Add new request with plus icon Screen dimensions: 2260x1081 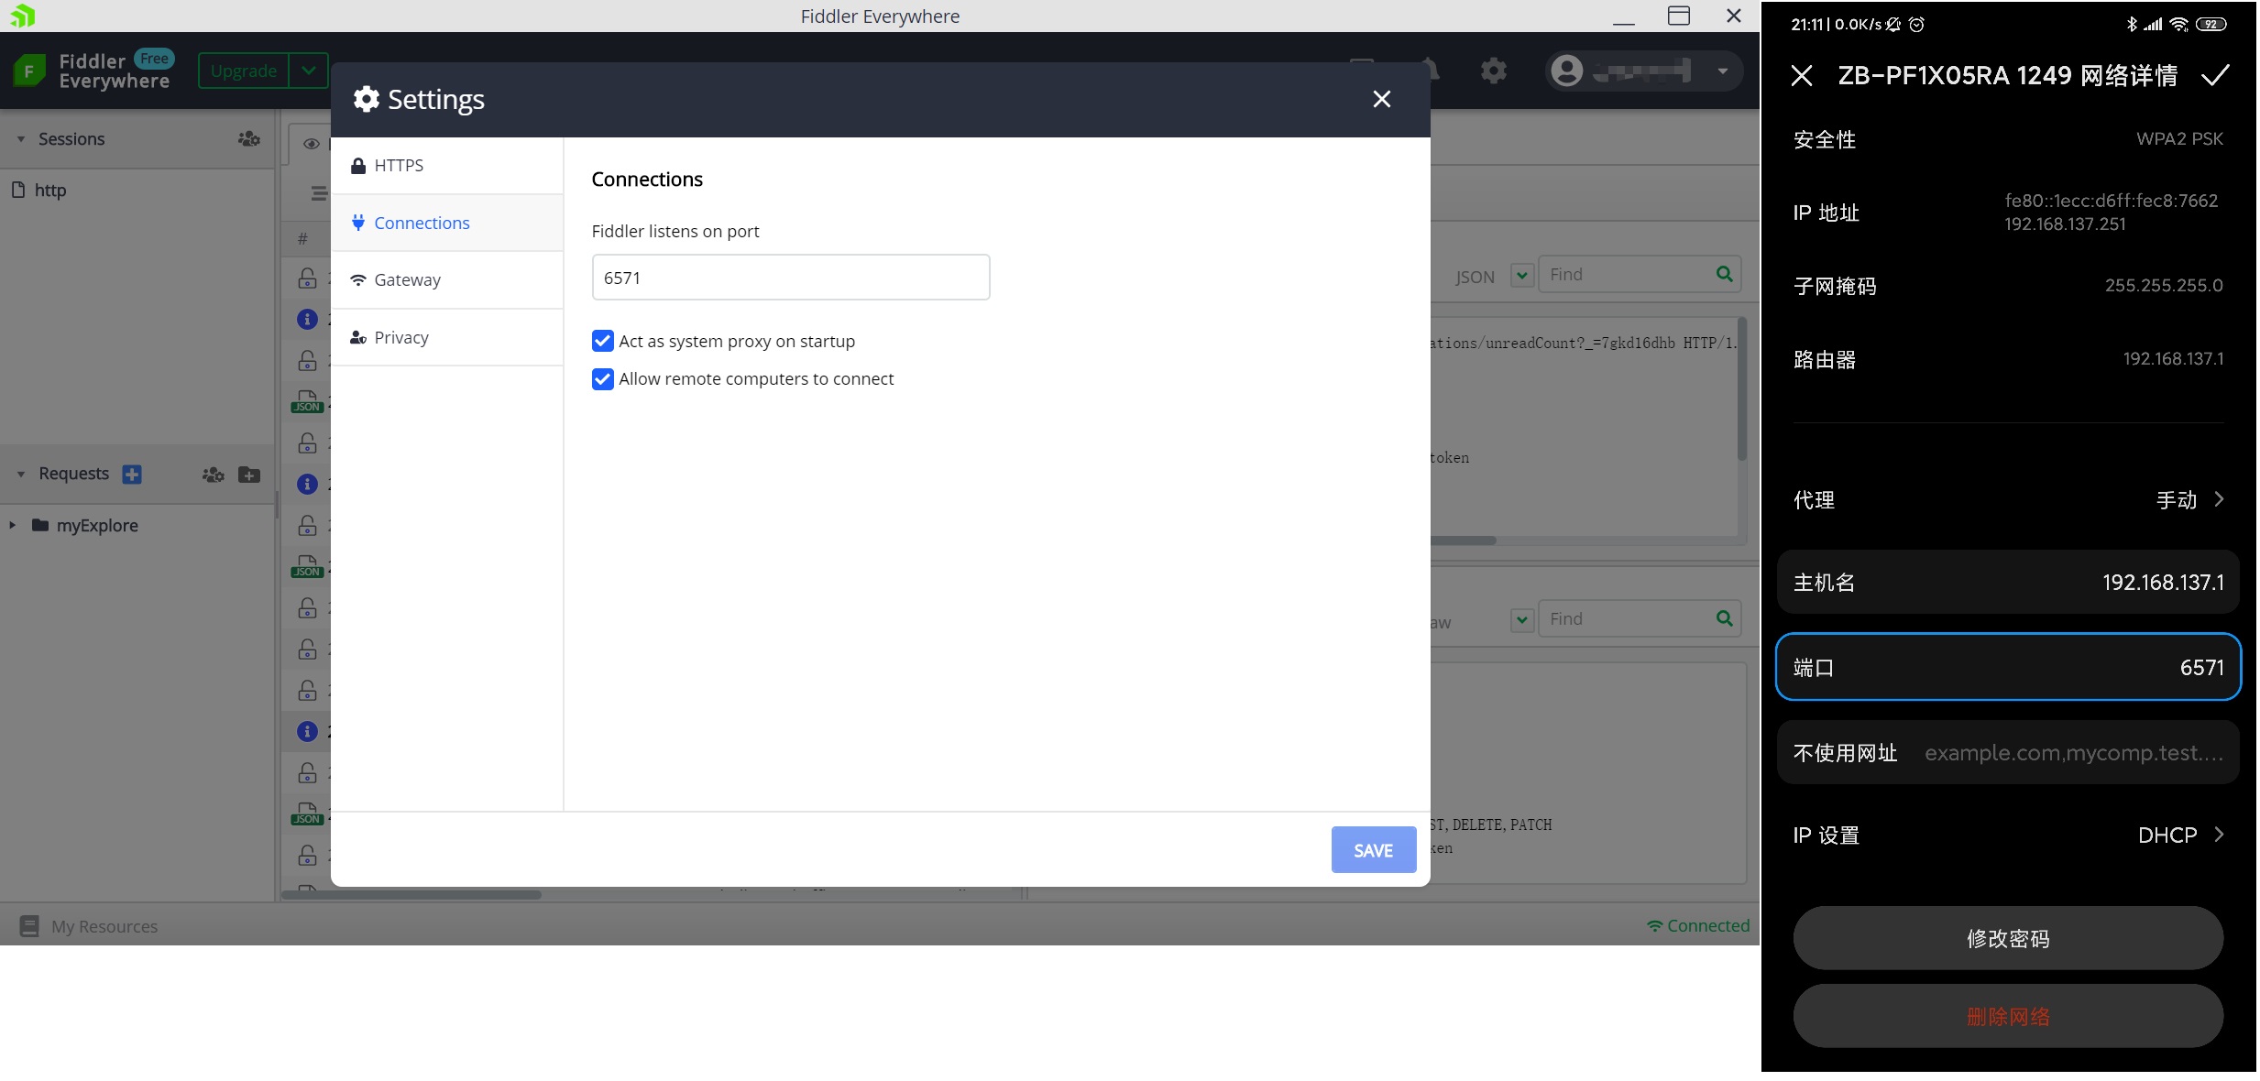[x=132, y=474]
